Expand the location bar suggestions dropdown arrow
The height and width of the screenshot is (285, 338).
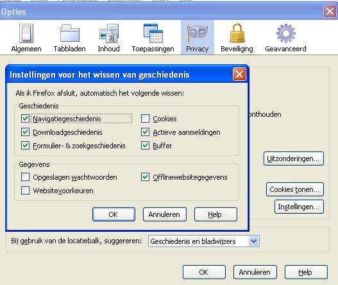253,241
